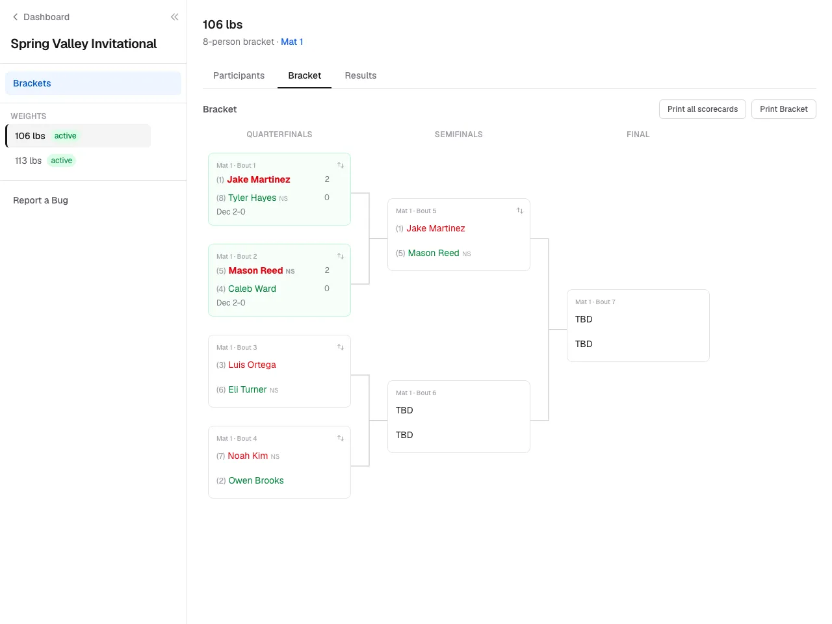Click the Print Bracket button
The height and width of the screenshot is (624, 832).
point(784,109)
